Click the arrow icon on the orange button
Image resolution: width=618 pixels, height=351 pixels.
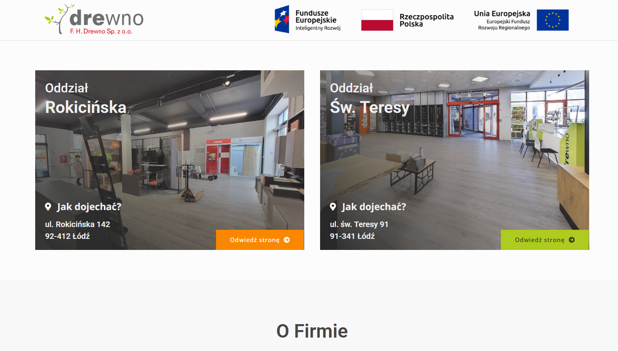[287, 240]
